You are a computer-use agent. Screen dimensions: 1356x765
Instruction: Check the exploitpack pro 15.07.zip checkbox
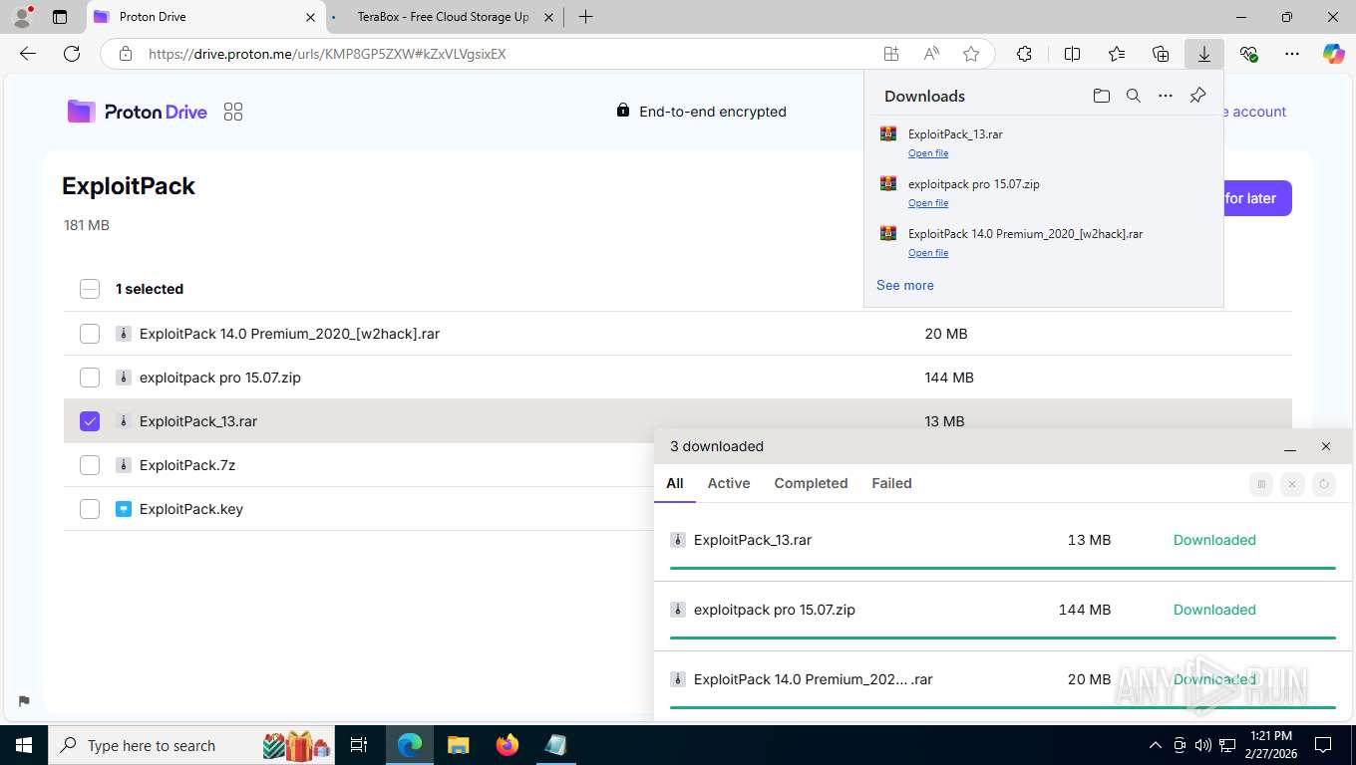tap(90, 378)
